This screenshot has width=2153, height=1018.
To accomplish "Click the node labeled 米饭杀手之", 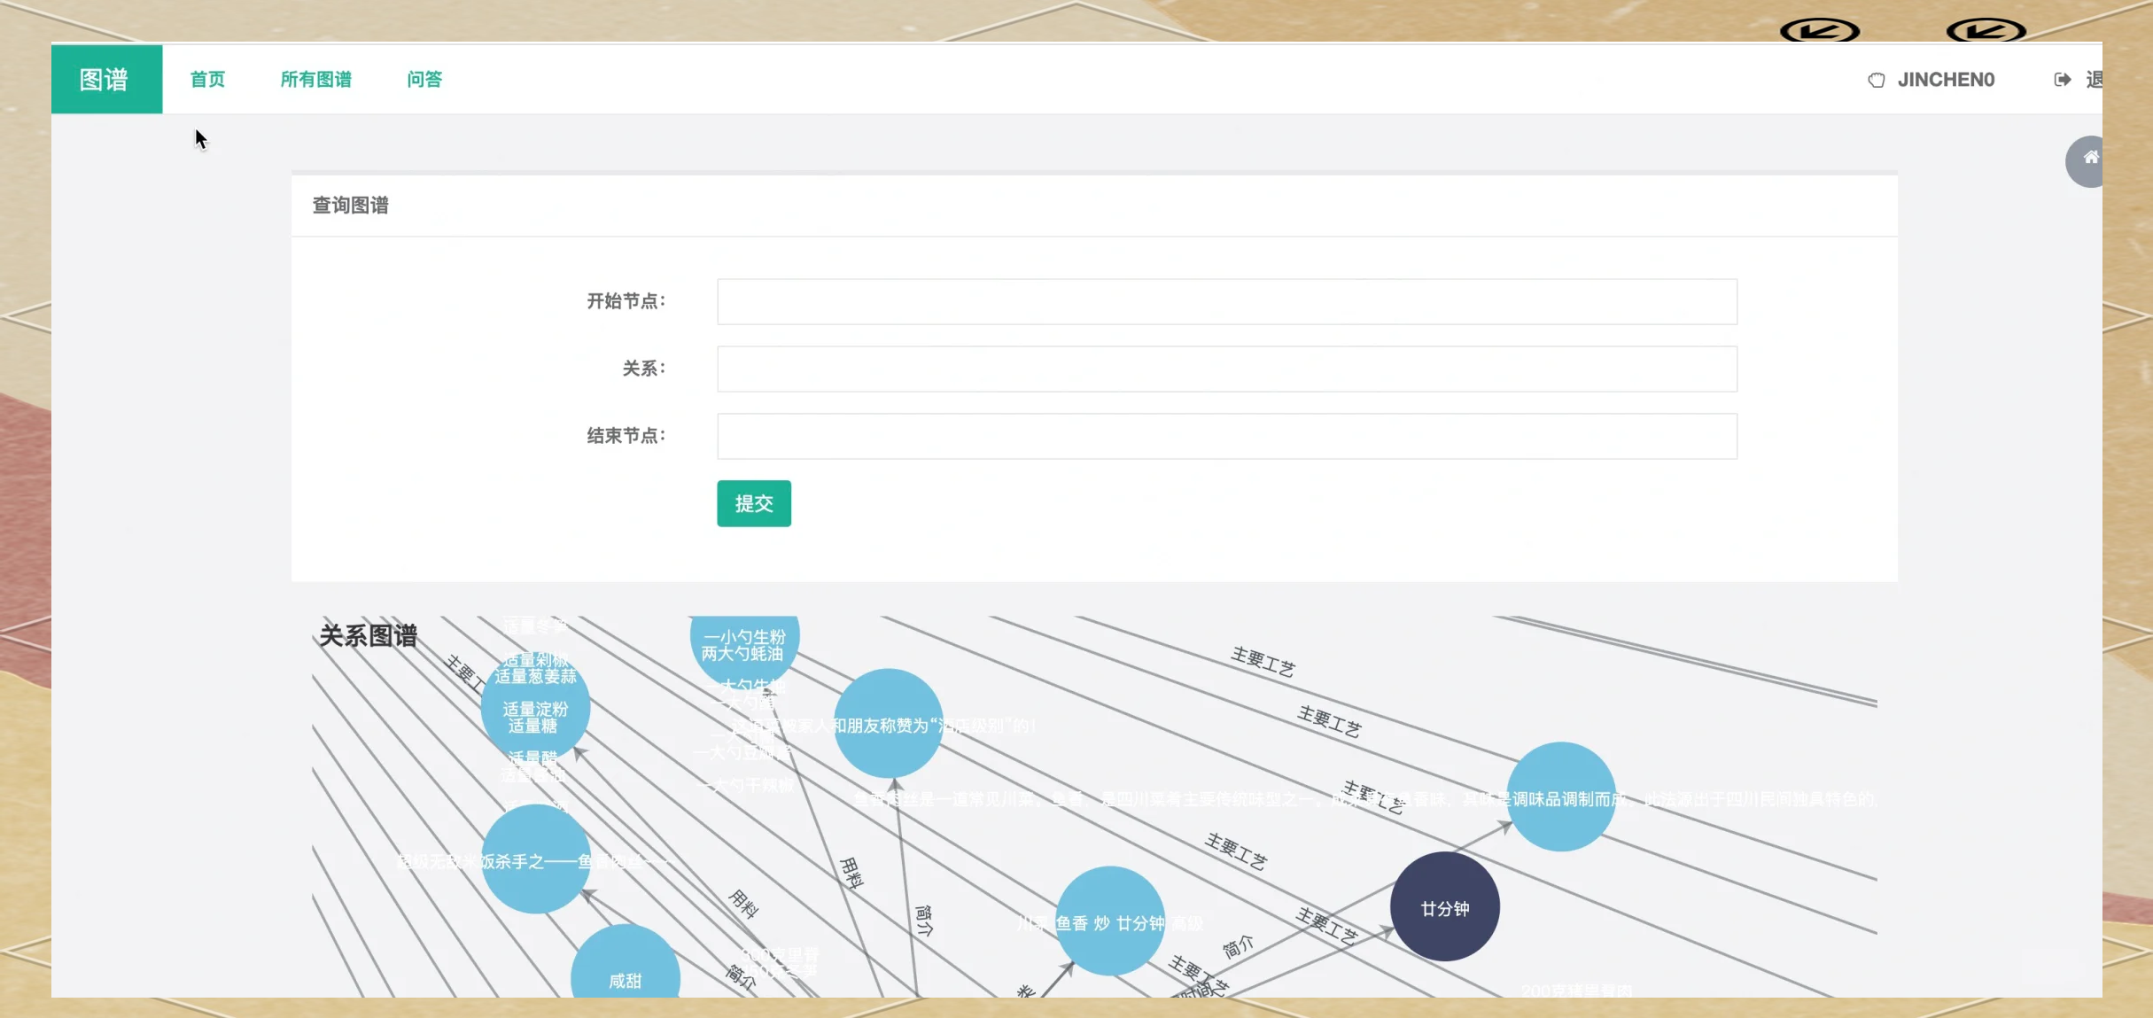I will [534, 859].
